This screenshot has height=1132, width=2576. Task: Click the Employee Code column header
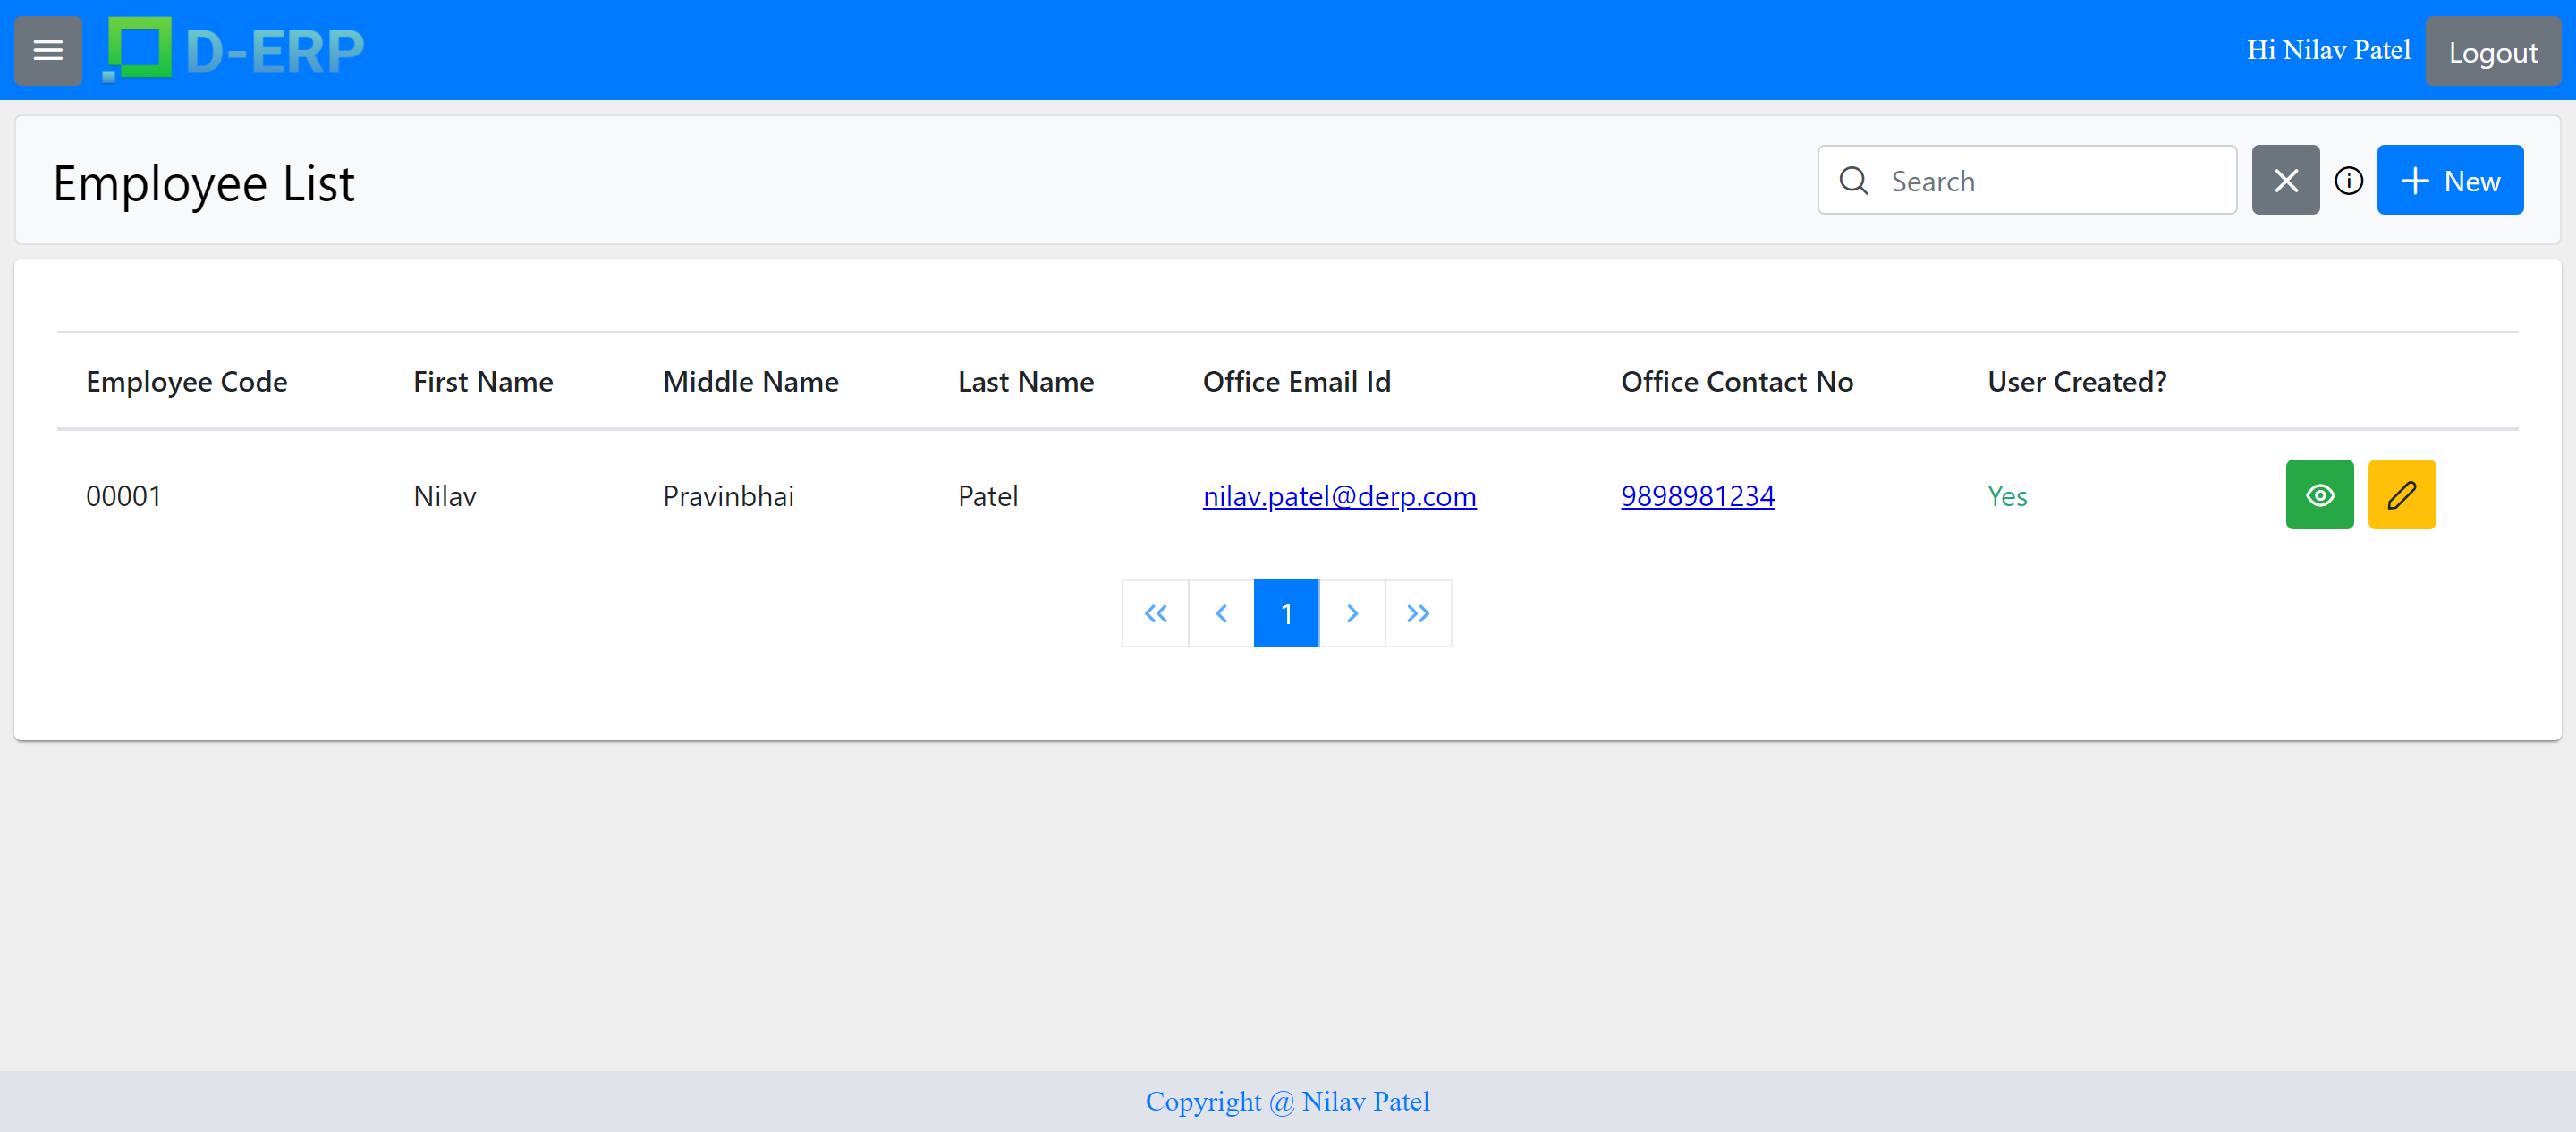coord(187,382)
